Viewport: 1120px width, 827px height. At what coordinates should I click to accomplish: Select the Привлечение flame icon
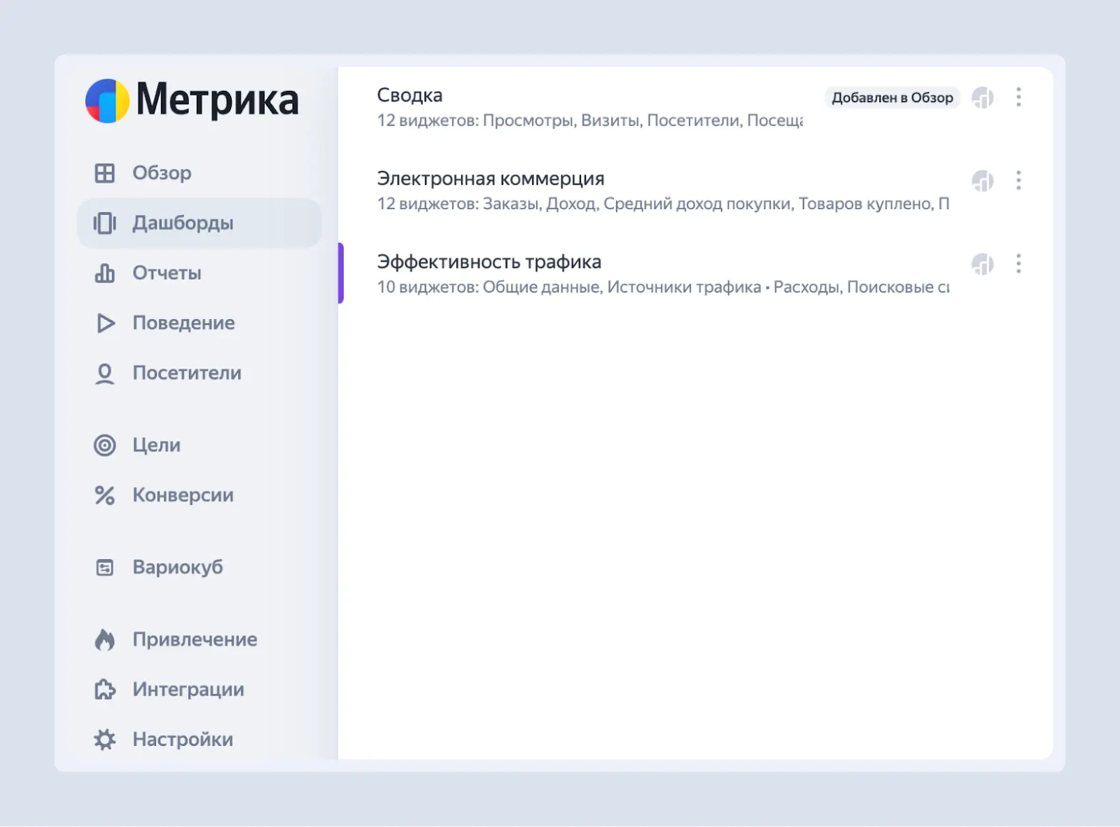104,639
